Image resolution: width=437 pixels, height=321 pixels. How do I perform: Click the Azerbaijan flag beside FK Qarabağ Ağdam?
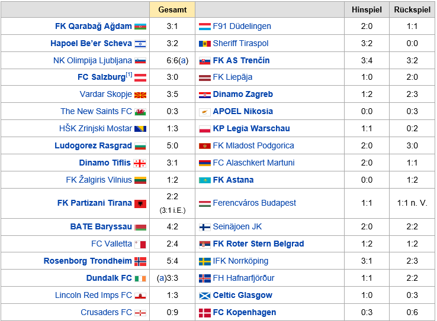(140, 27)
